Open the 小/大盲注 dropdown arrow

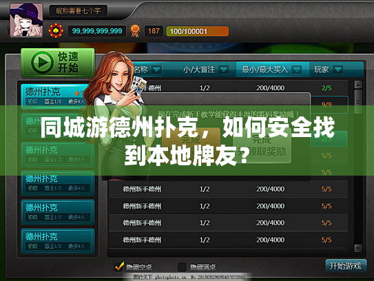point(224,70)
